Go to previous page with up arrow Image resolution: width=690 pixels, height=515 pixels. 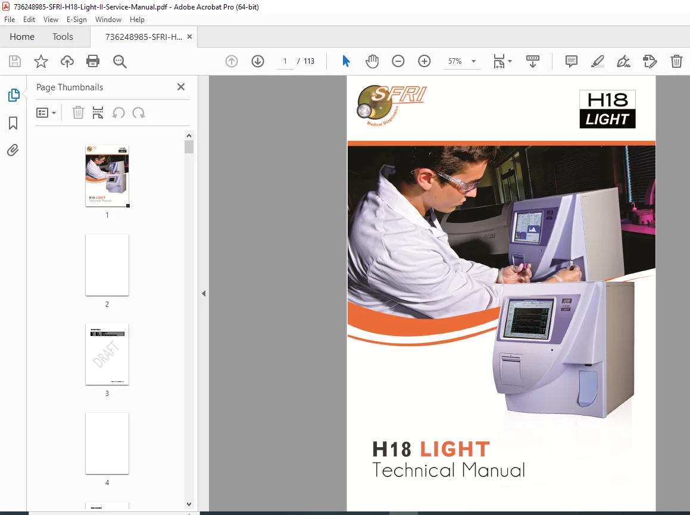pos(232,61)
